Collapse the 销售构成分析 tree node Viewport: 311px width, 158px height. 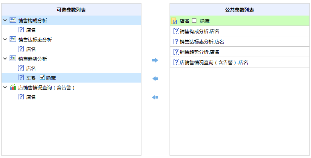[x=5, y=20]
